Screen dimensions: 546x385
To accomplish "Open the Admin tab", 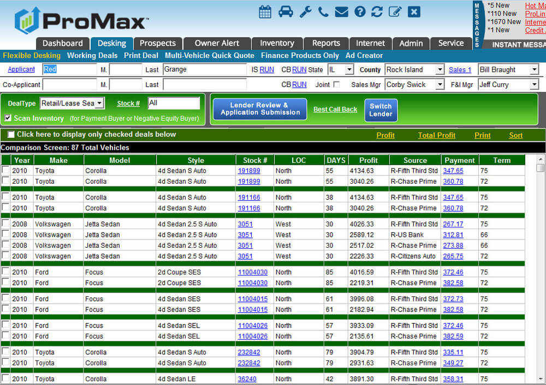I will [x=411, y=43].
